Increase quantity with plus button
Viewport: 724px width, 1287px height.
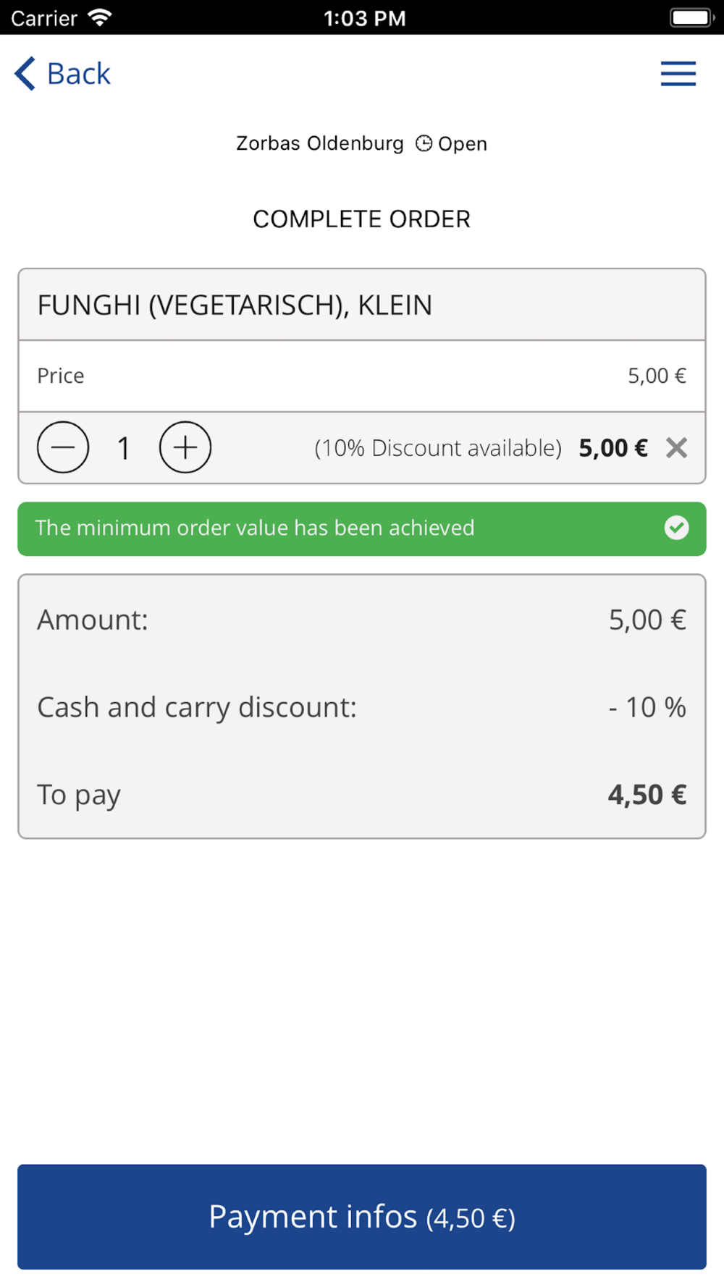(185, 447)
